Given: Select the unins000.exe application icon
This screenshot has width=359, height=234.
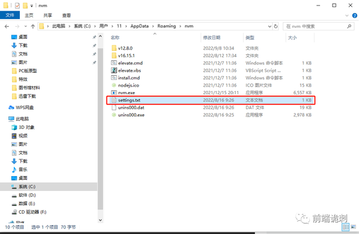Looking at the screenshot, I should (x=114, y=115).
